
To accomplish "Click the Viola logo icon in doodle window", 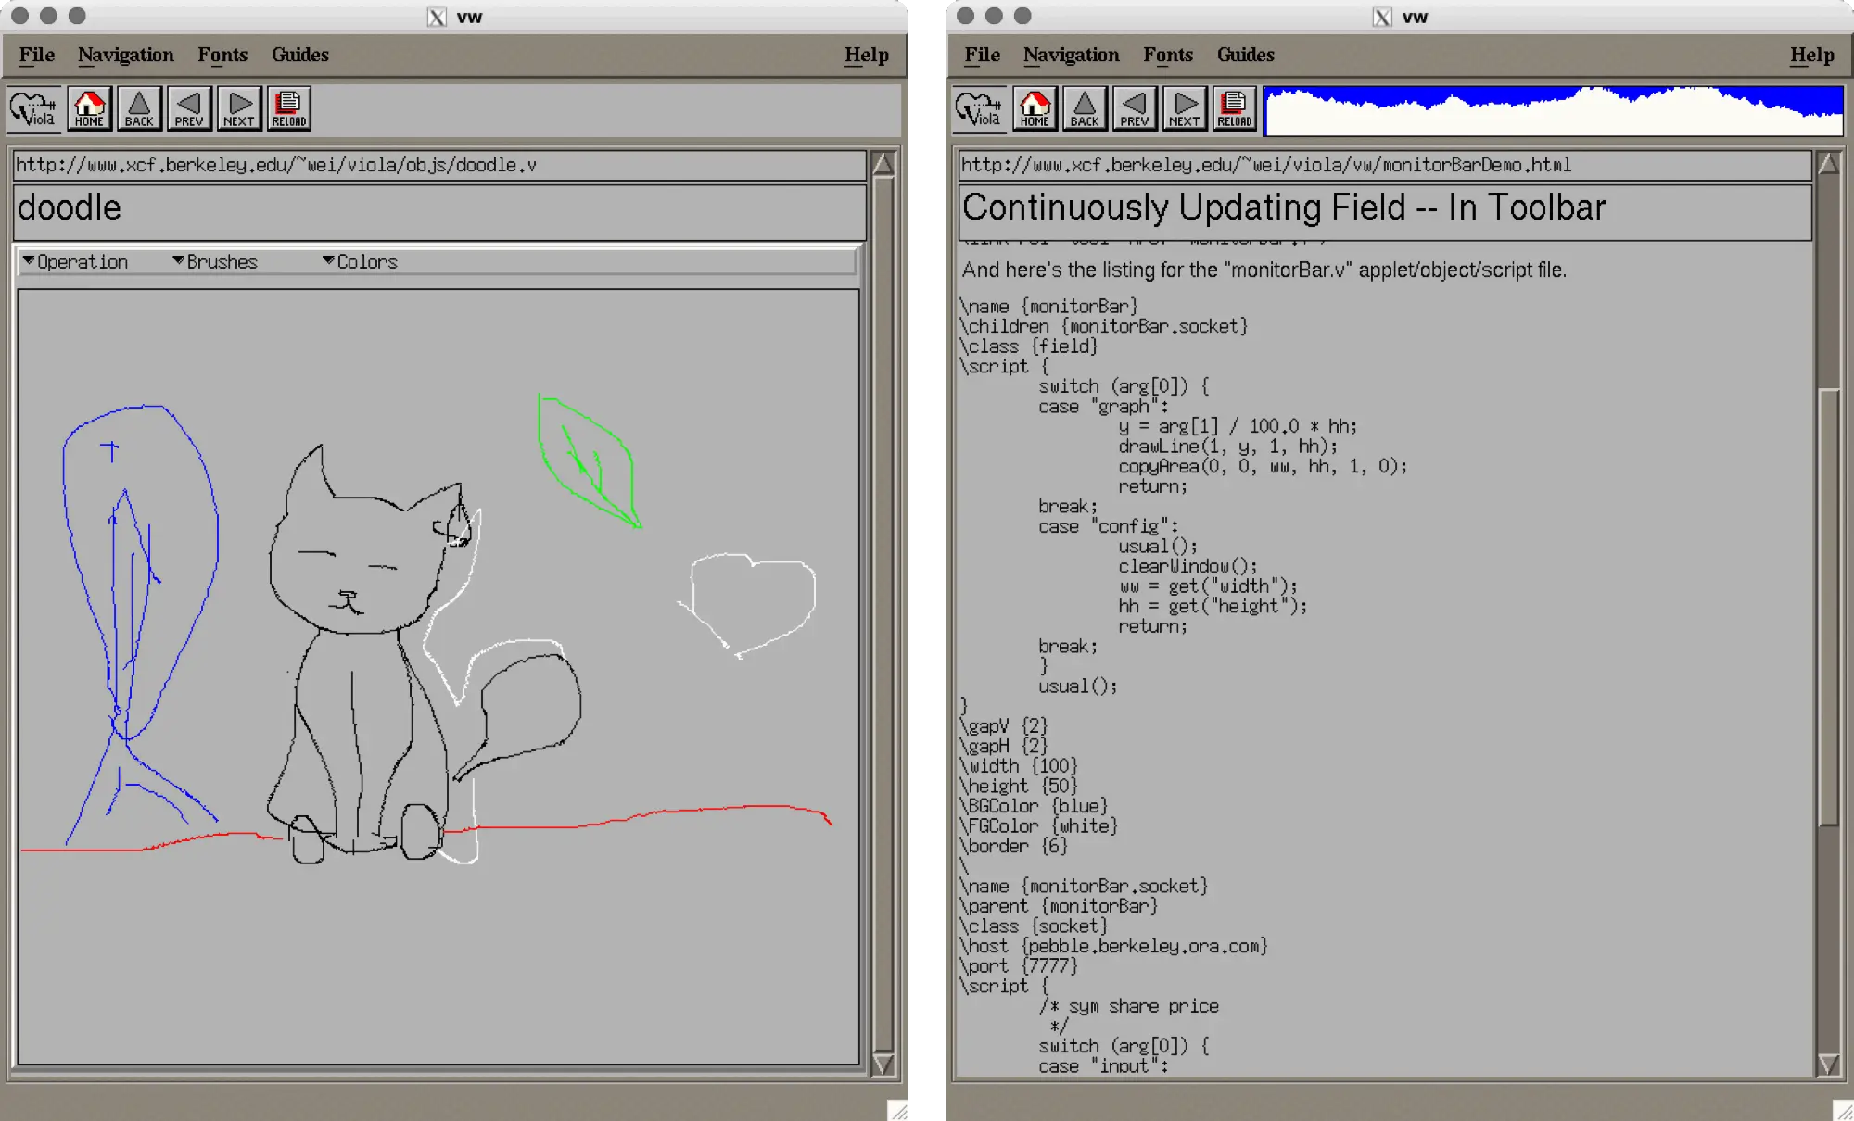I will click(x=34, y=109).
